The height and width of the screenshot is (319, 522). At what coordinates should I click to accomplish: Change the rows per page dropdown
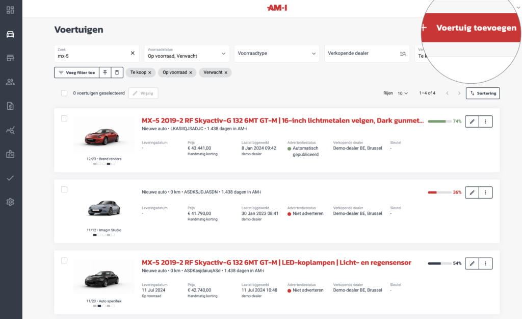click(403, 93)
